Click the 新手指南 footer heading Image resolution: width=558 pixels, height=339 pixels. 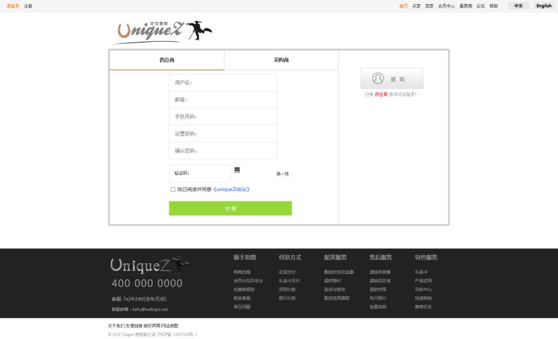(x=245, y=257)
